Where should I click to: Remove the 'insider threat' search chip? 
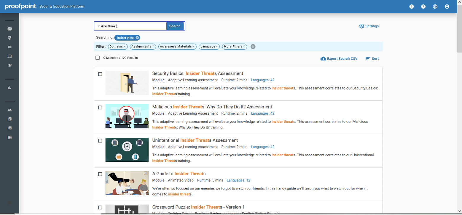point(137,38)
